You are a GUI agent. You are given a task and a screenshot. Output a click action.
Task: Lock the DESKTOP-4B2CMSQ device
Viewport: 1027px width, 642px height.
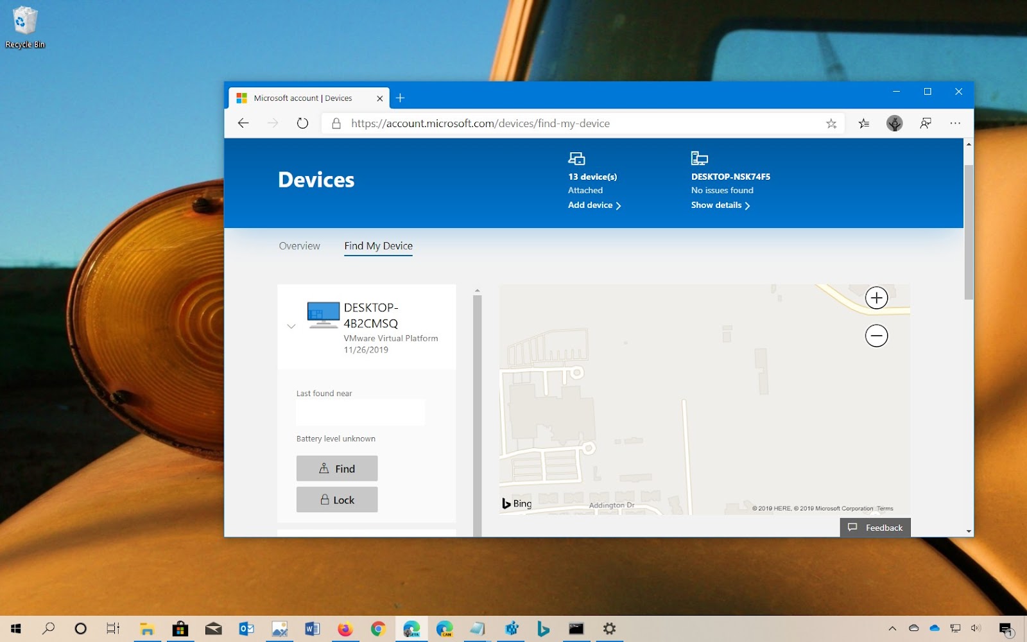pos(337,499)
